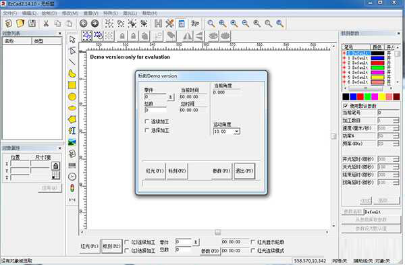Click the 加工数目 stepper arrows
405x265 pixels.
396,121
